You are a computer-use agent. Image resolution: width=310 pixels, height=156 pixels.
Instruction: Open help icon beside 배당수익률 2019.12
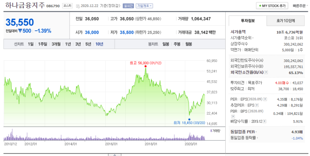(x=265, y=121)
